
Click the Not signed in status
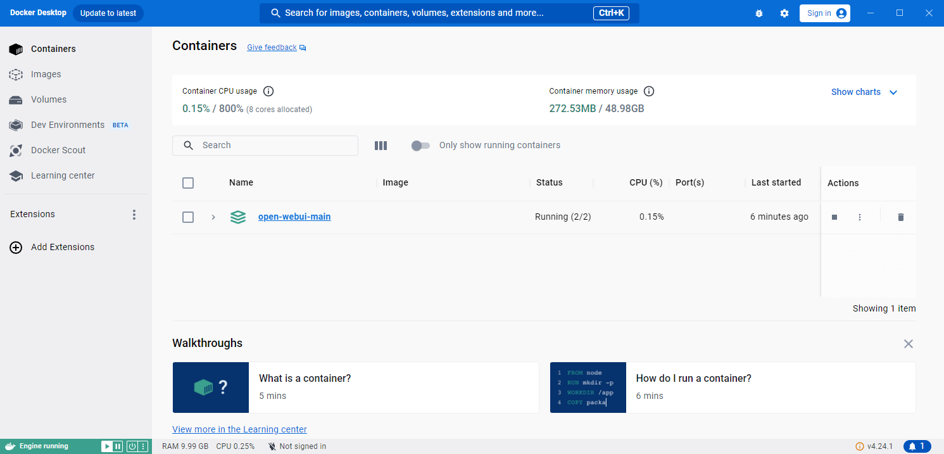click(297, 446)
